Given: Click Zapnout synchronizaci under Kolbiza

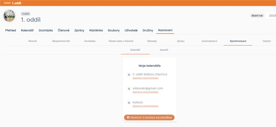Looking at the screenshot, I should (x=145, y=106).
